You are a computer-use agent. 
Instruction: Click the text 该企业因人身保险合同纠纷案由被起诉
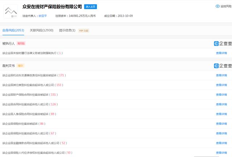point(25,114)
